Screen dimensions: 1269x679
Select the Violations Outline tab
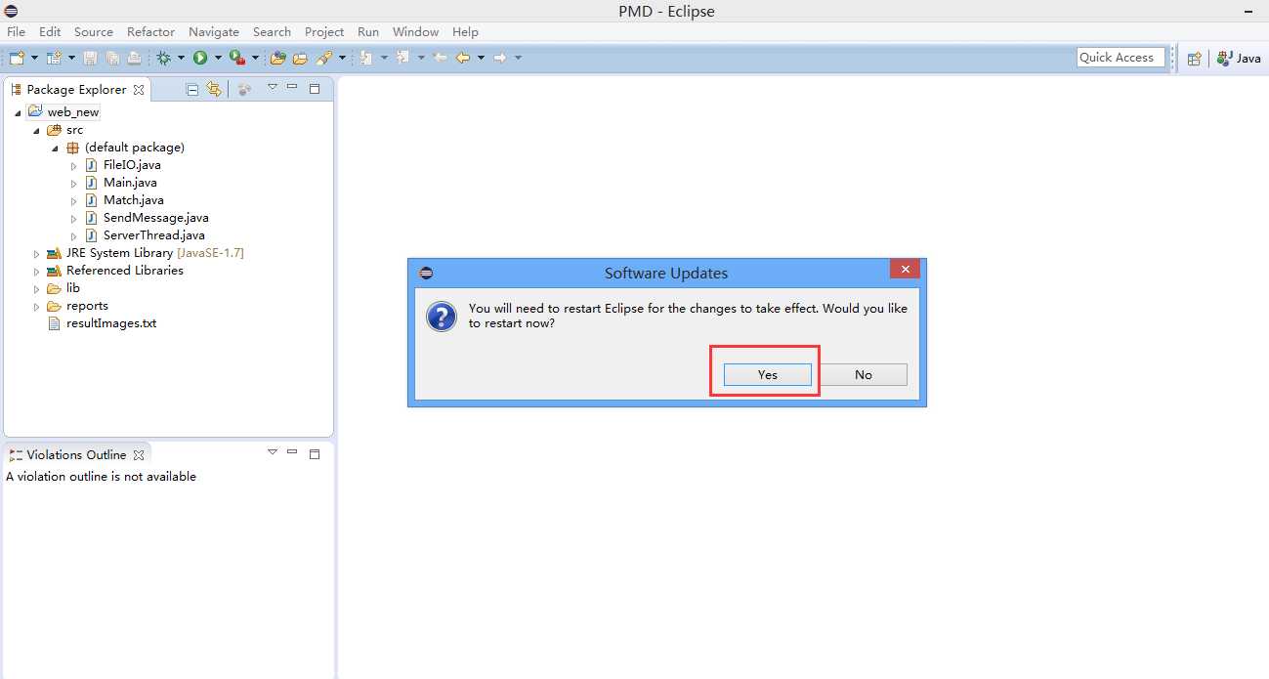(x=76, y=454)
